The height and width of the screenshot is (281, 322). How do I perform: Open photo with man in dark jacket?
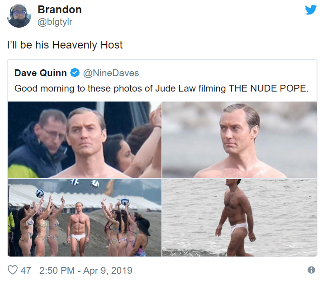[85, 140]
